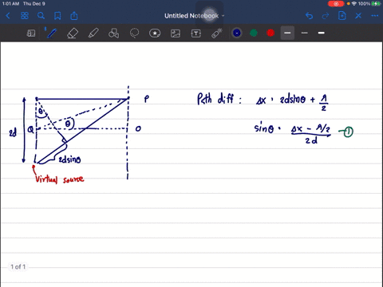383x287 pixels.
Task: Close the notebook with X icon
Action: pyautogui.click(x=358, y=16)
